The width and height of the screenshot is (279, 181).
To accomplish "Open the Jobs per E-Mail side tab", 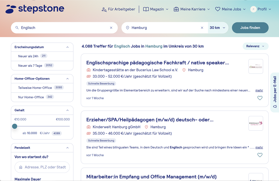I will 275,92.
